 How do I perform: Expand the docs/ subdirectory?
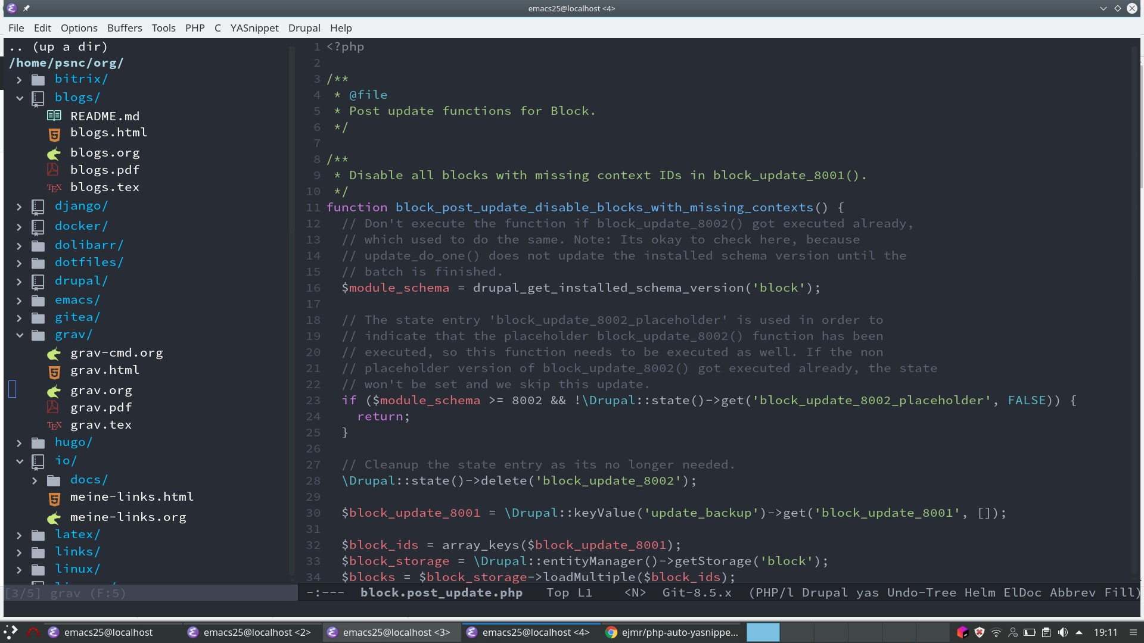[x=35, y=480]
